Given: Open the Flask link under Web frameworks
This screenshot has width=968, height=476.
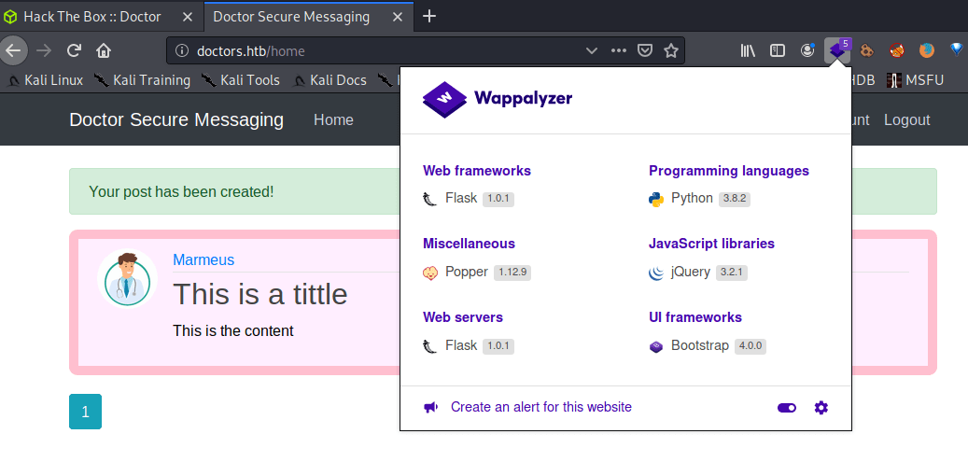Looking at the screenshot, I should point(461,198).
